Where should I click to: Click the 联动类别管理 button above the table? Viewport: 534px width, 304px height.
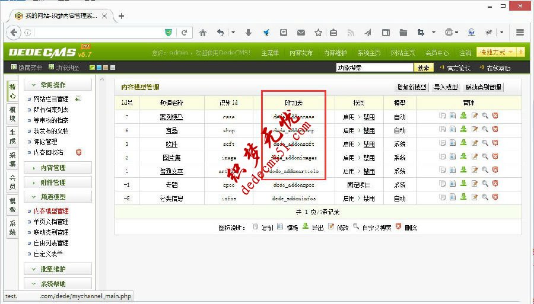(483, 87)
